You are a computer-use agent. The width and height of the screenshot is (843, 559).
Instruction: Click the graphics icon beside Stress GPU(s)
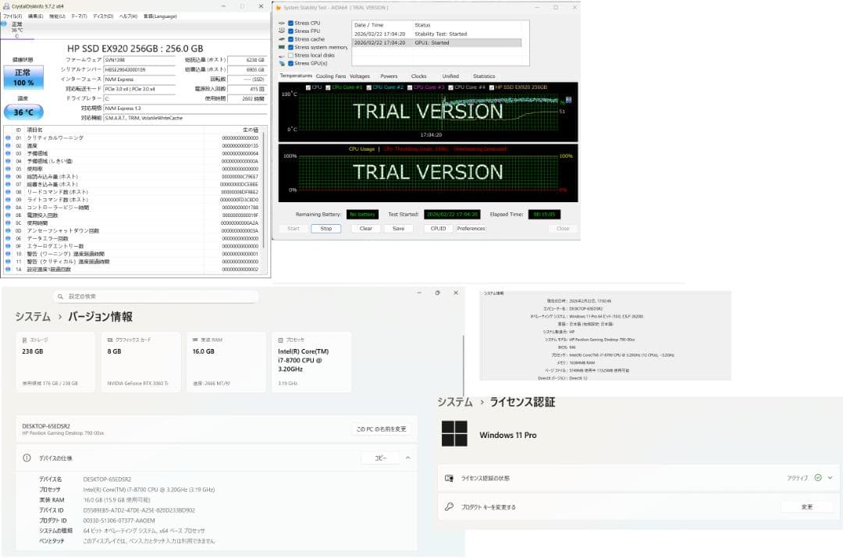coord(282,63)
